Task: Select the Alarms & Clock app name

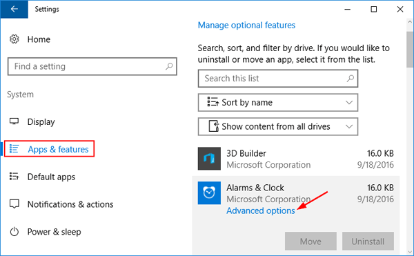Action: coord(255,188)
